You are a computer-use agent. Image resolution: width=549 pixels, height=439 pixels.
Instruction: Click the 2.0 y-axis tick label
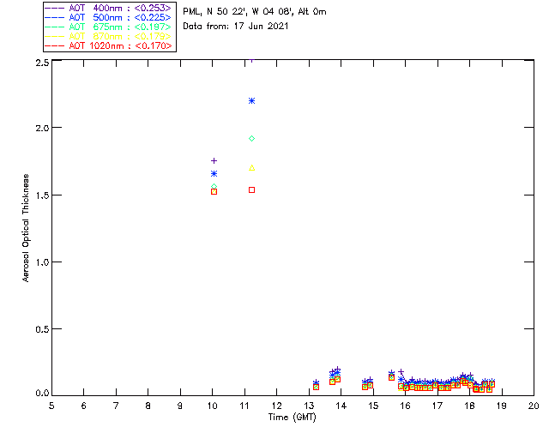tap(42, 128)
